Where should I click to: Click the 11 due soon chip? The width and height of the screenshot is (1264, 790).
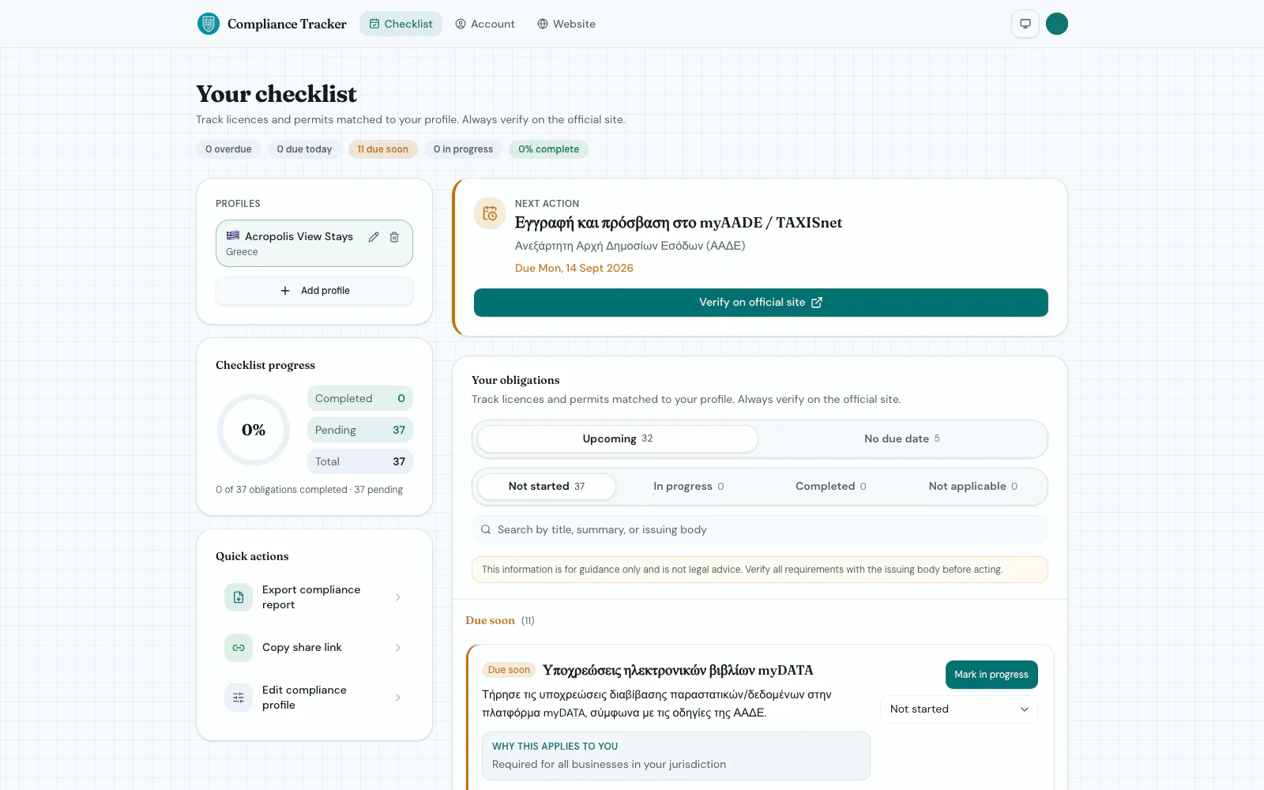click(x=382, y=149)
